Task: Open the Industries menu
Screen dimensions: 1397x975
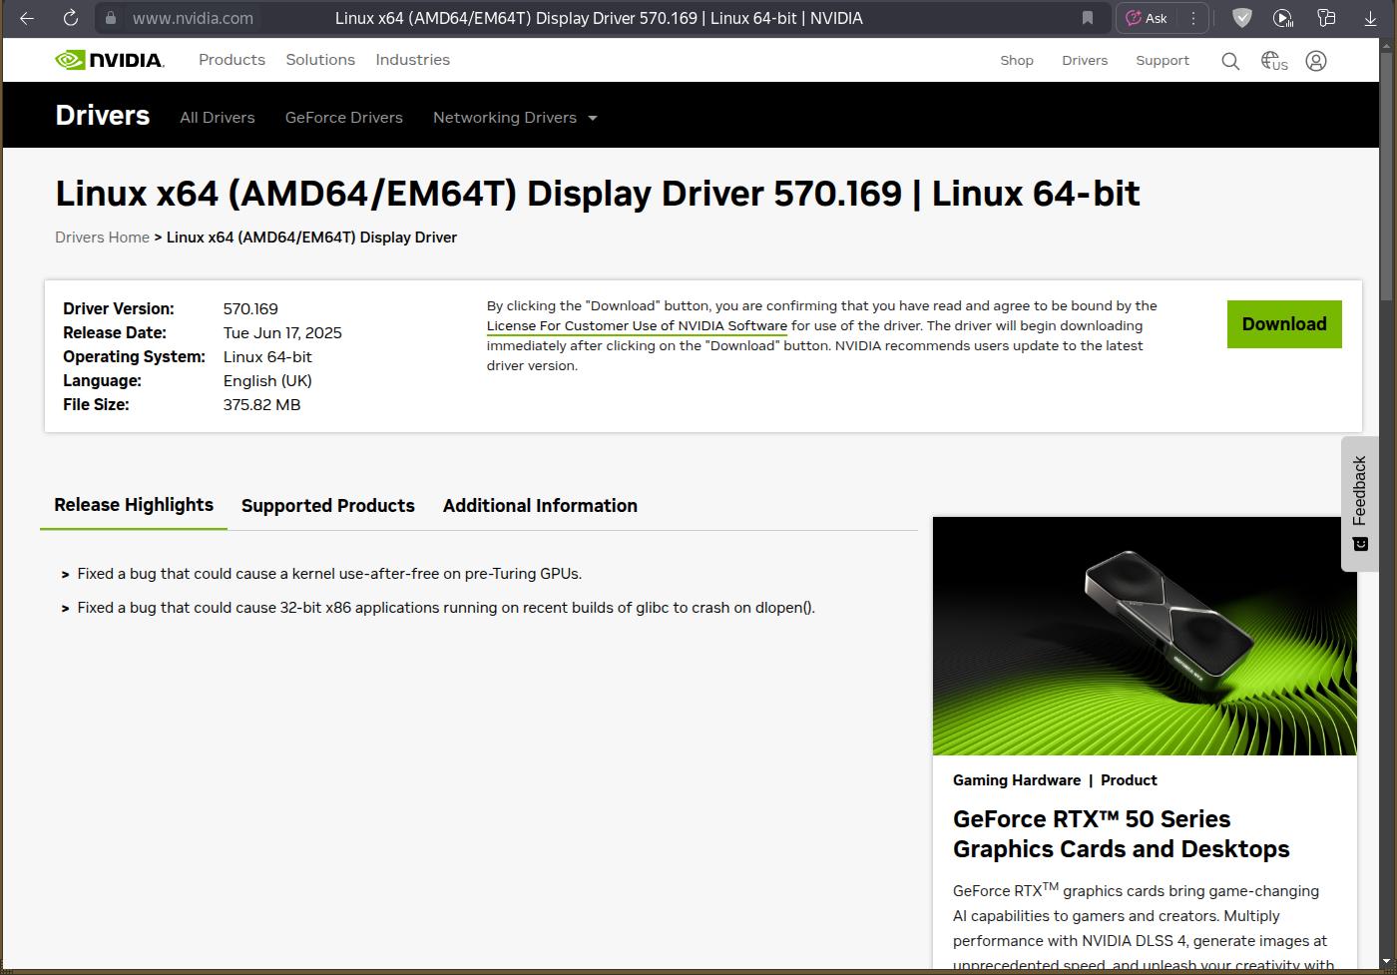Action: point(412,60)
